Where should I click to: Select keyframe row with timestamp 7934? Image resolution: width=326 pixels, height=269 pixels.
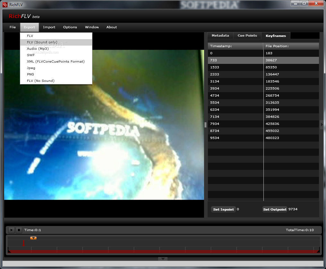click(x=263, y=124)
